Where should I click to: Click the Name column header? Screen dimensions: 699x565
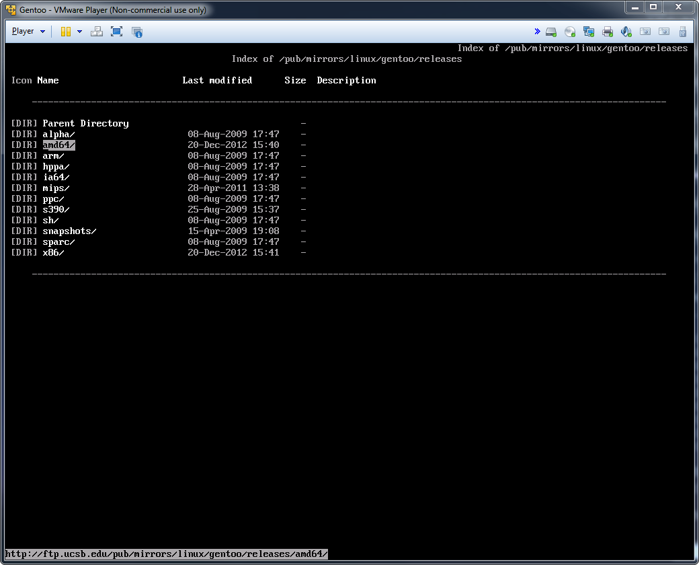click(48, 80)
